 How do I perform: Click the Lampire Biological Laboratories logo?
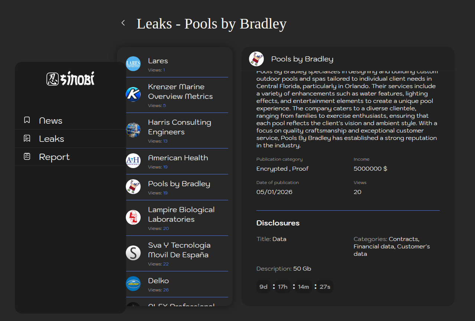(133, 217)
